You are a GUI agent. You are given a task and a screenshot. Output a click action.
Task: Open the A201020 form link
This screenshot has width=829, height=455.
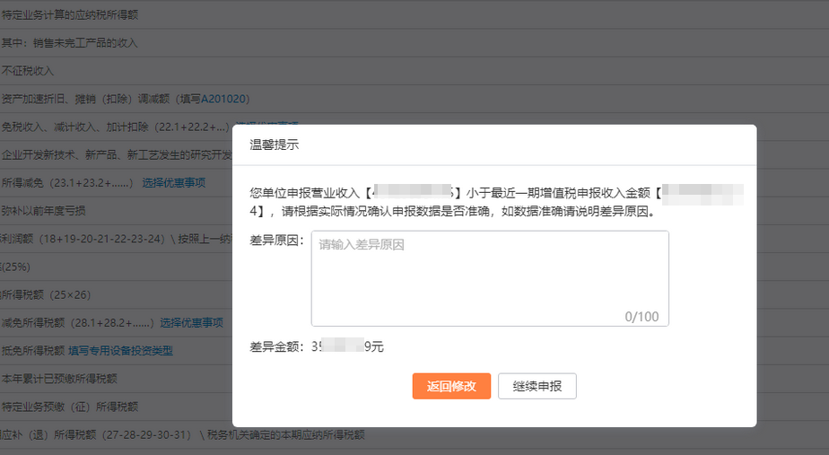(224, 99)
